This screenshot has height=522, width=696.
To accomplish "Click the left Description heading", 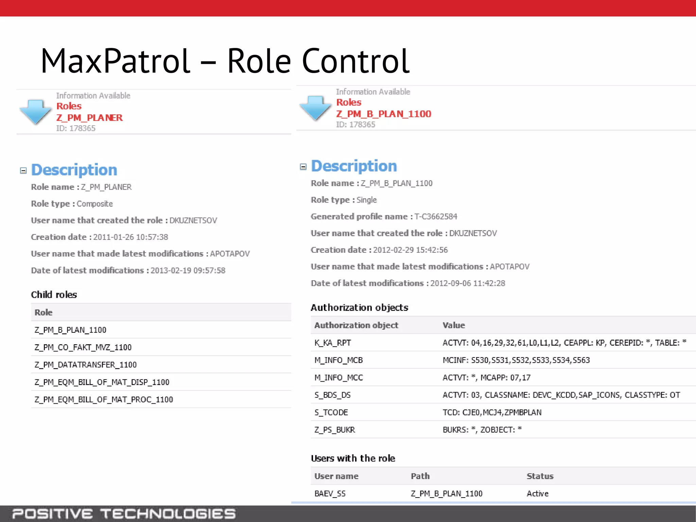I will [x=74, y=170].
